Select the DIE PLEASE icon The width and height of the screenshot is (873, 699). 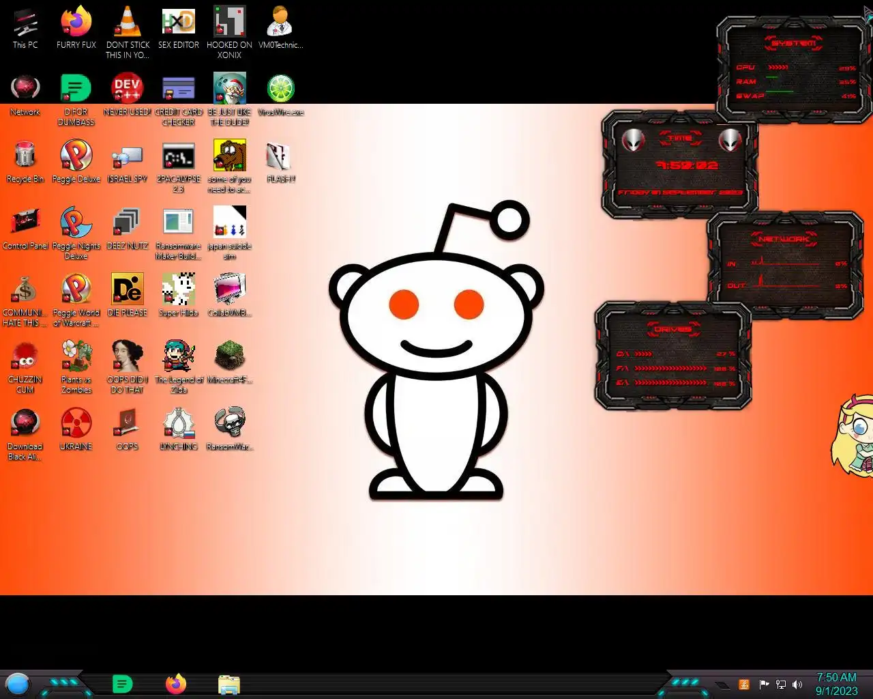click(128, 296)
